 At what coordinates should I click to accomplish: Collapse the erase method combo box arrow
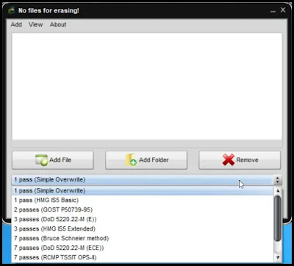click(x=277, y=180)
